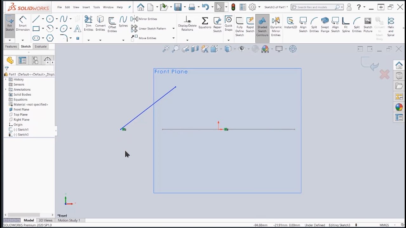Click Zoom to Area icon

[175, 49]
